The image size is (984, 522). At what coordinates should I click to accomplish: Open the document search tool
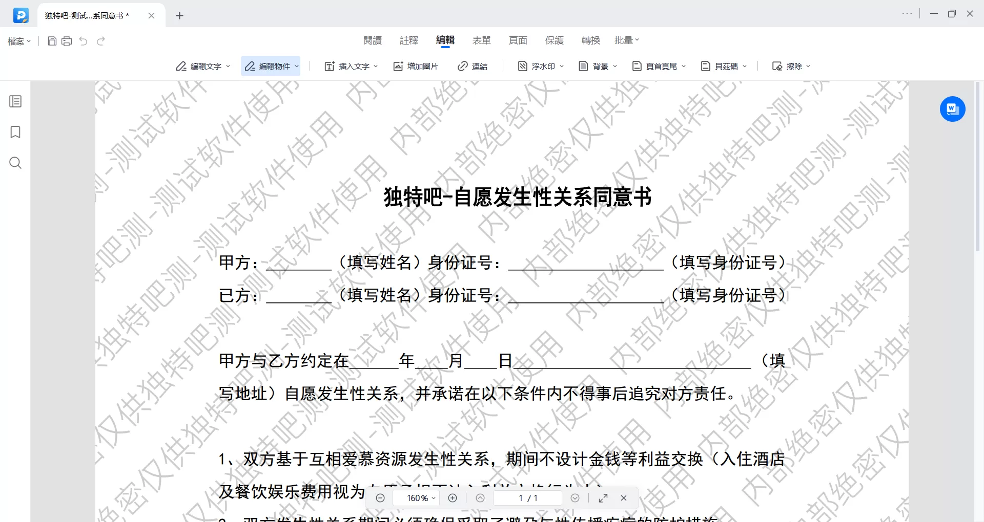[15, 163]
